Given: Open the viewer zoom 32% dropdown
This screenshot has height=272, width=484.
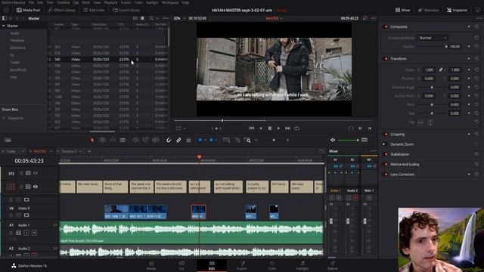Looking at the screenshot, I should [x=179, y=18].
